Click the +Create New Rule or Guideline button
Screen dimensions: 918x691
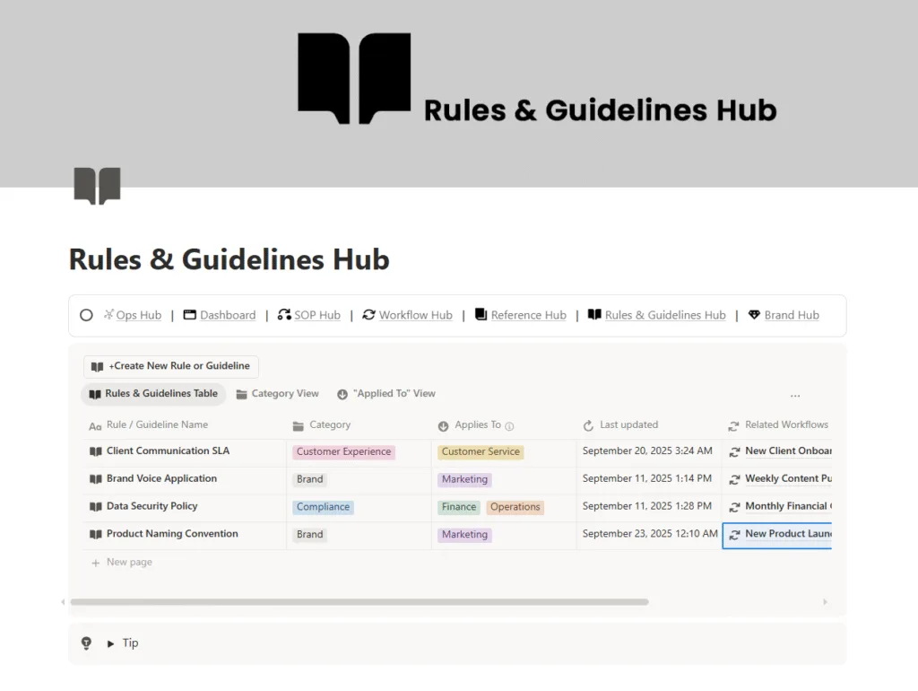click(171, 366)
